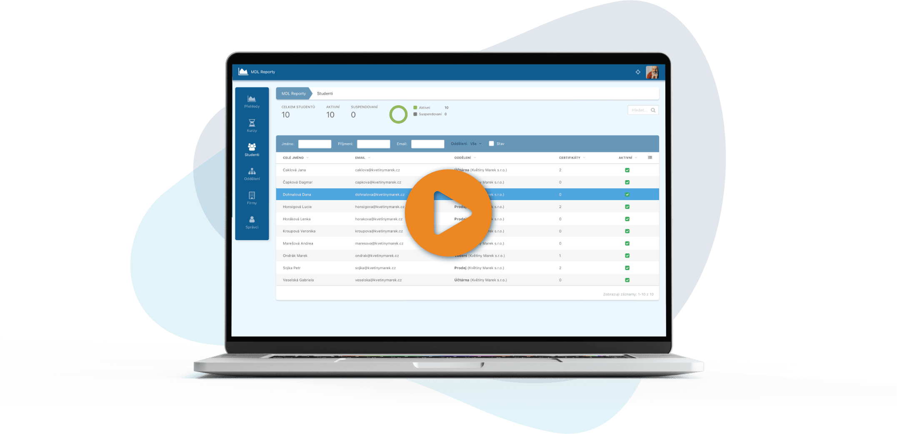This screenshot has height=434, width=897.
Task: Click email ondrak@kvetinymarek.cz
Action: [377, 255]
